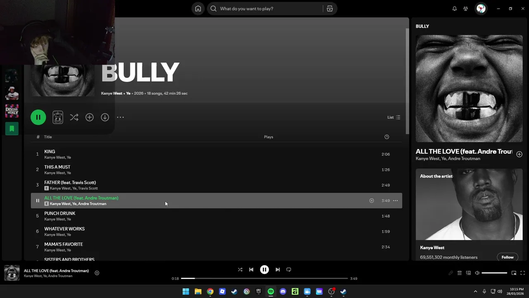Go to Spotify Home
This screenshot has width=529, height=298.
point(198,9)
